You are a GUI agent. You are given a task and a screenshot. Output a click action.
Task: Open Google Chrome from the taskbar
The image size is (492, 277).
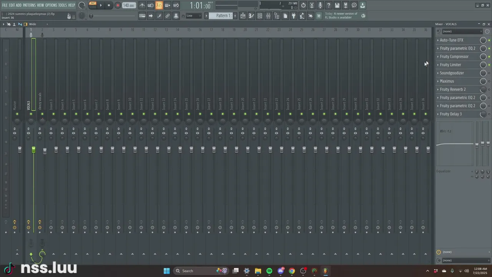292,271
